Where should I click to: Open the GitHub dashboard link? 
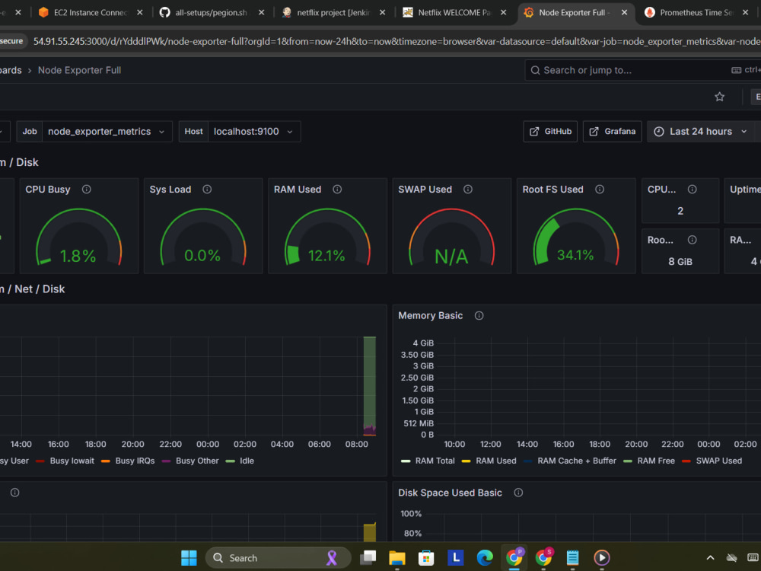pos(550,132)
